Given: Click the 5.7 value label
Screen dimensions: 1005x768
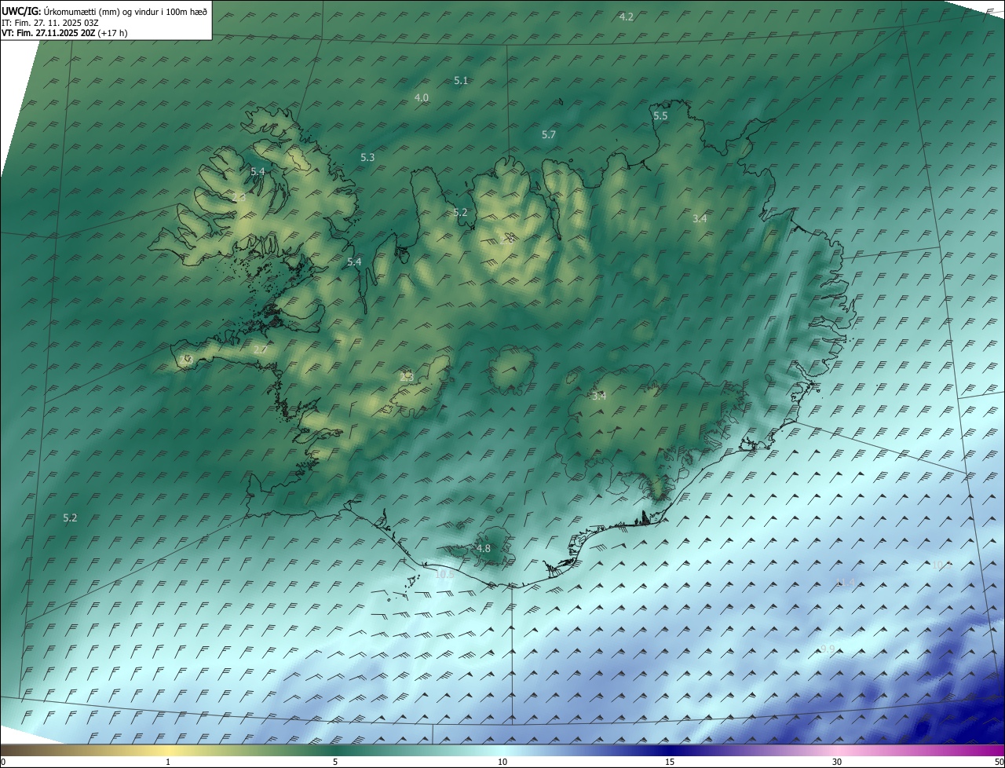Looking at the screenshot, I should click(x=549, y=135).
